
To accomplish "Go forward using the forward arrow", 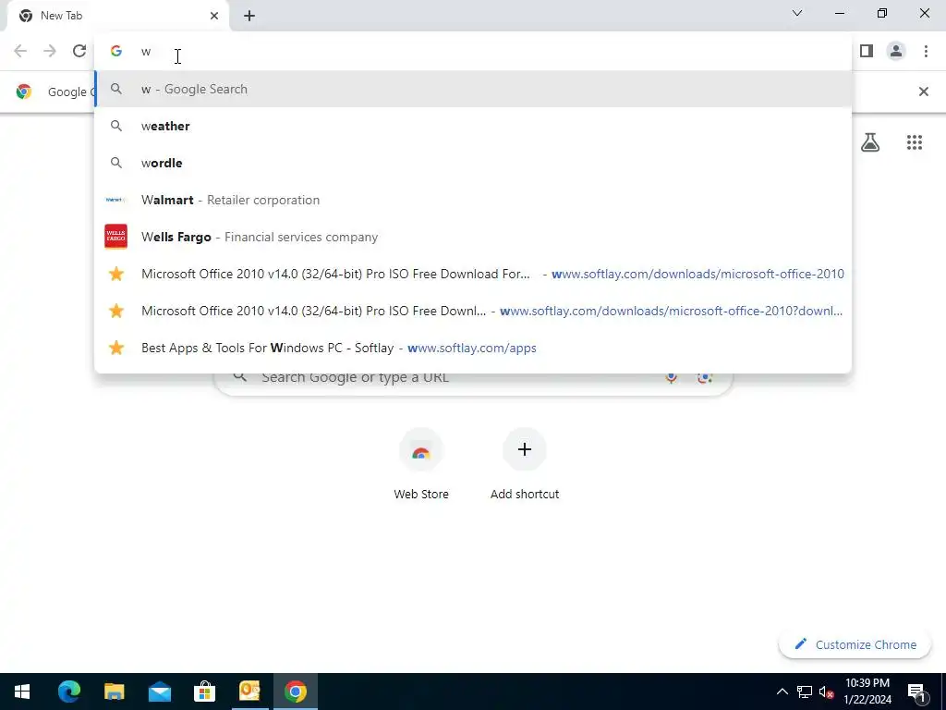I will (50, 51).
